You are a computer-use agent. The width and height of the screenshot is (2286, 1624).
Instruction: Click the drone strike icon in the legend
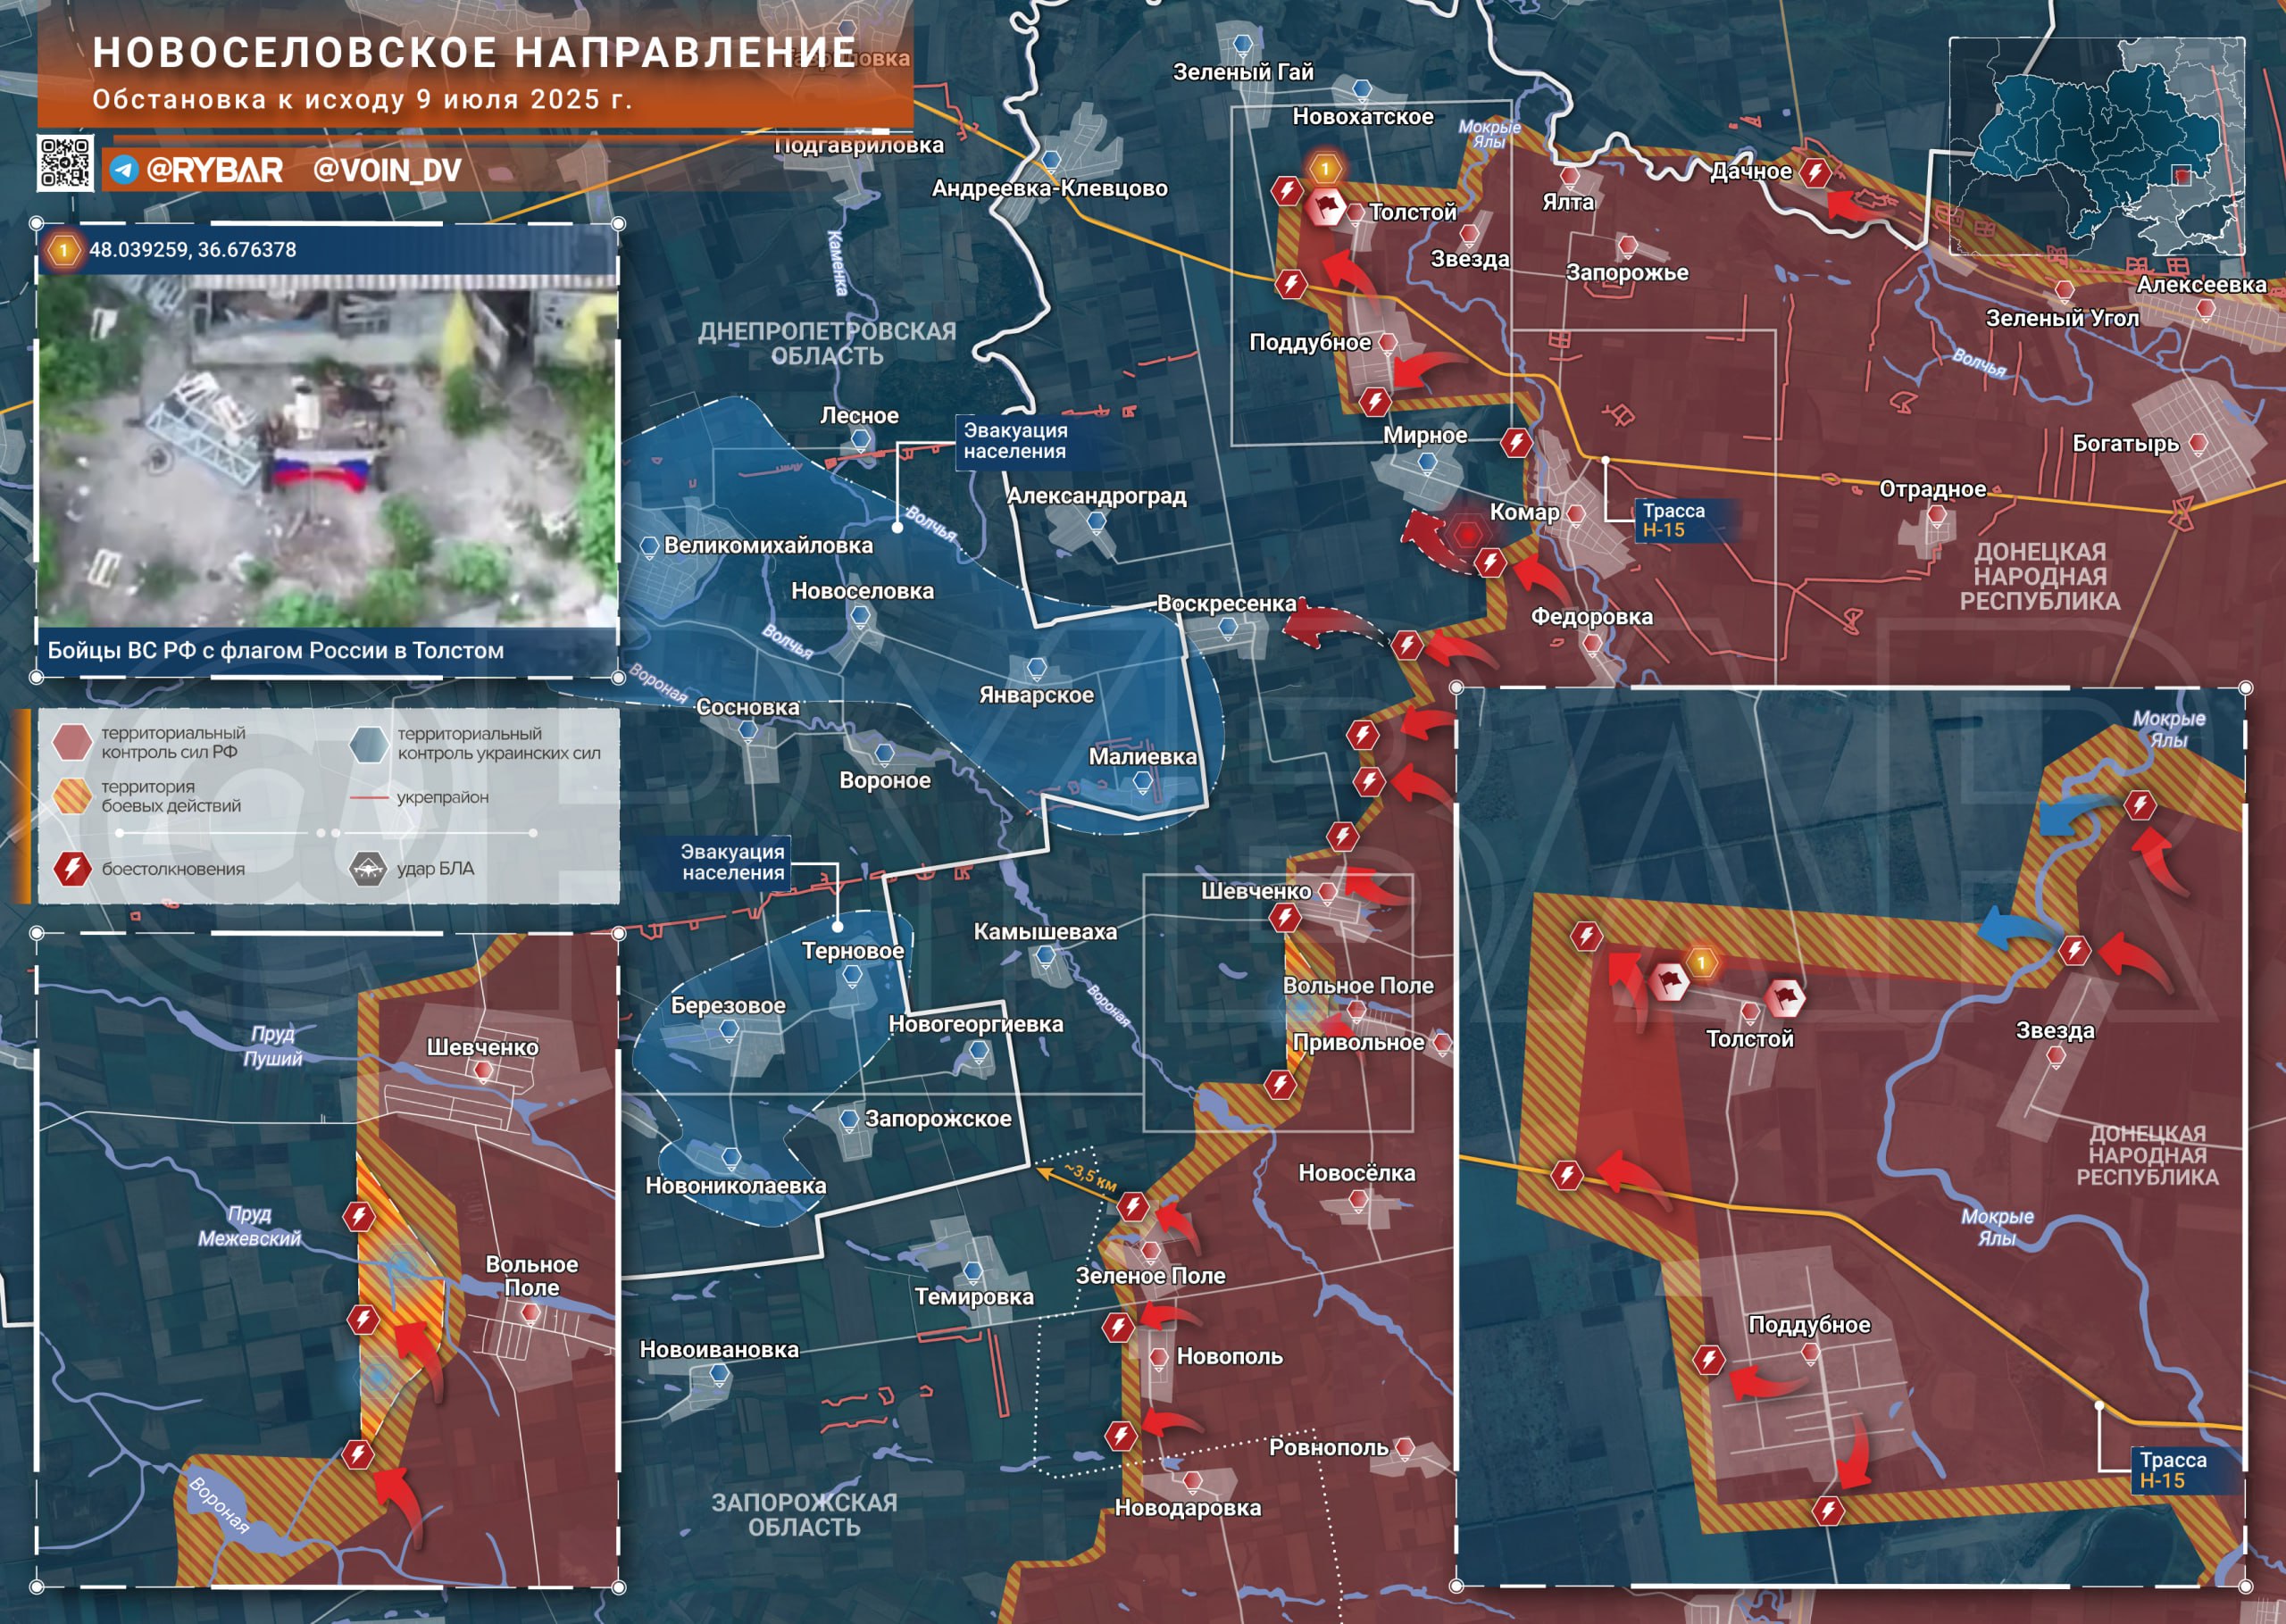tap(368, 868)
